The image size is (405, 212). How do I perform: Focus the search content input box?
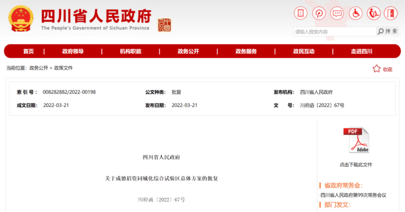coord(334,32)
